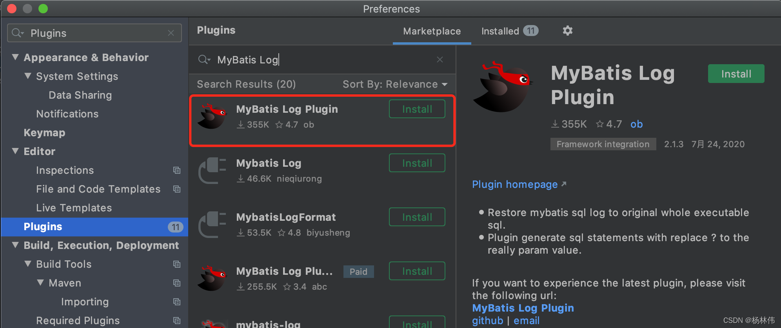Clear the MyBatis Log search query
781x328 pixels.
[x=440, y=59]
